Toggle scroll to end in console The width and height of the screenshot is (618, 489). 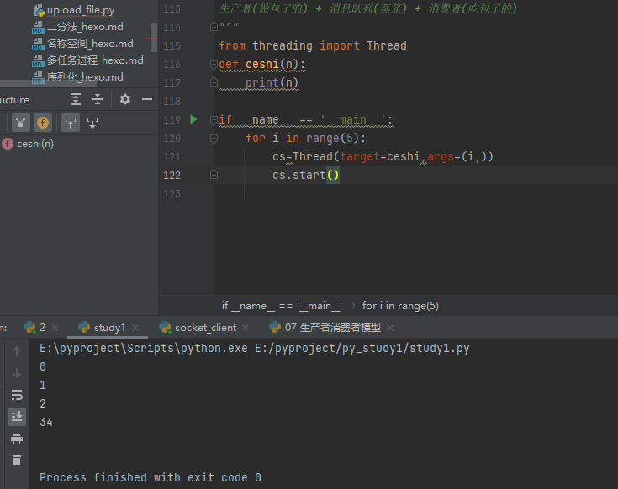pyautogui.click(x=17, y=417)
